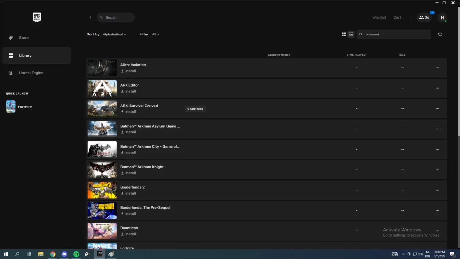The height and width of the screenshot is (259, 460).
Task: Install Batman Arkham Asylum Game
Action: 128,132
